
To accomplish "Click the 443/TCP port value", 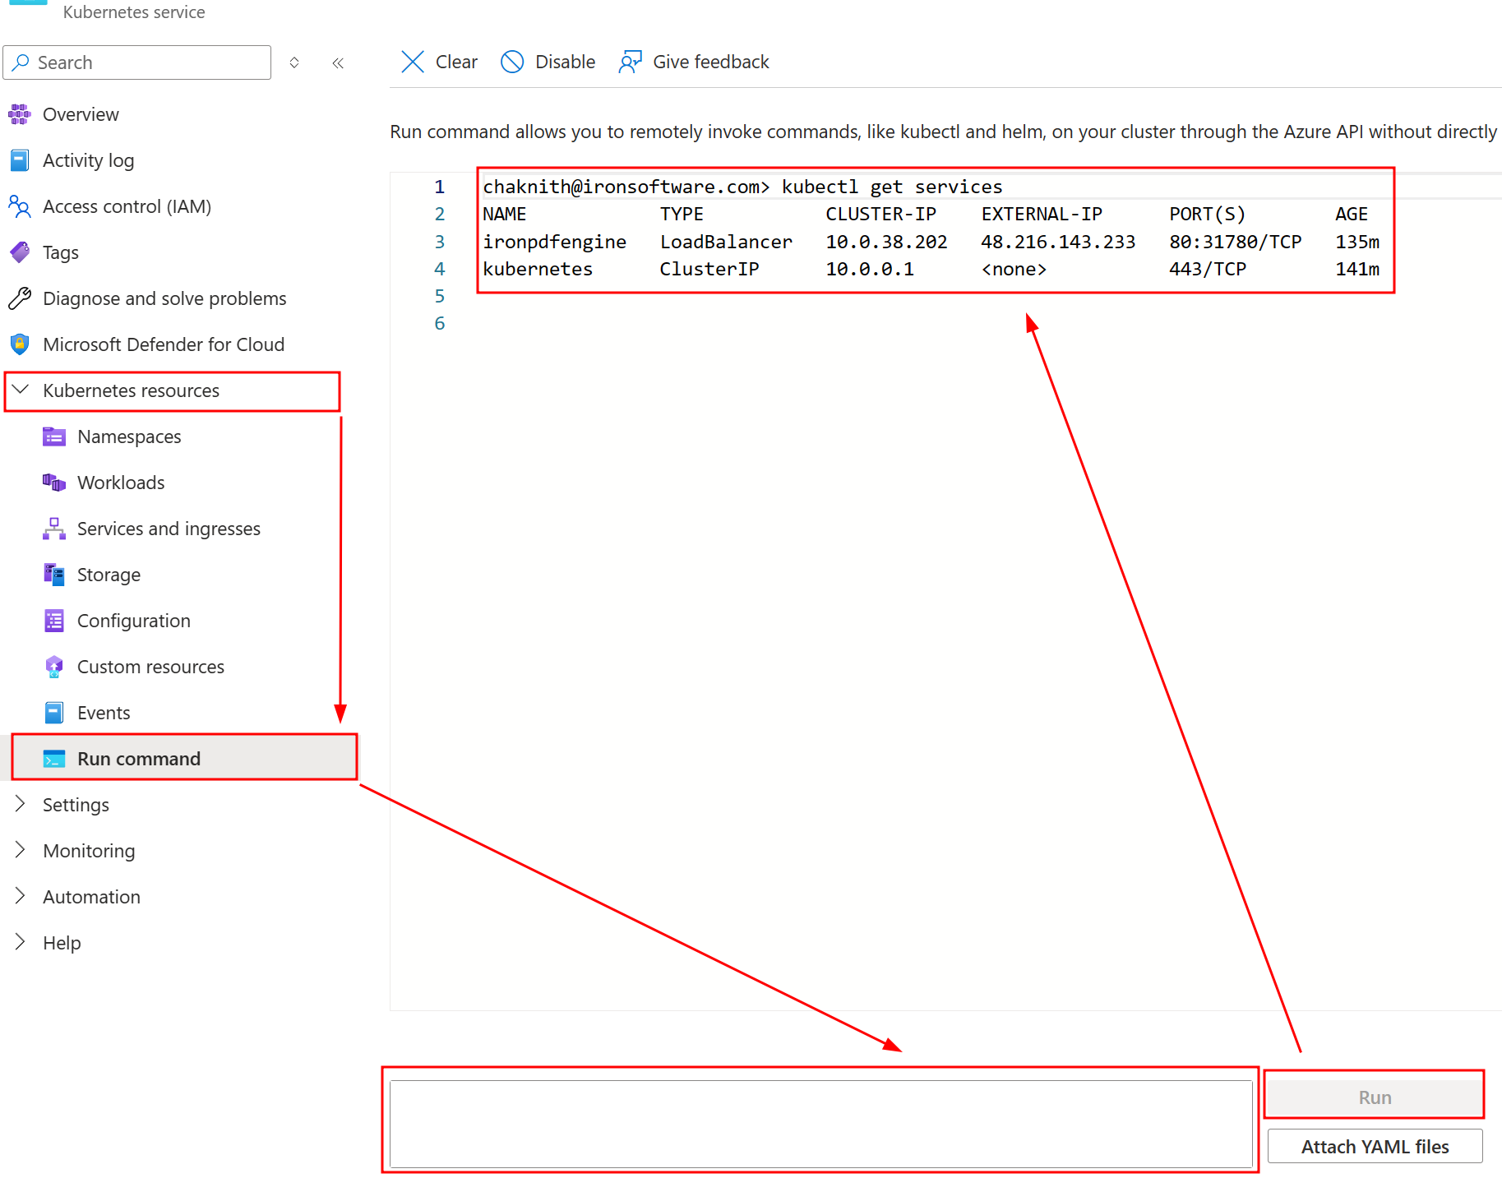I will click(1208, 269).
